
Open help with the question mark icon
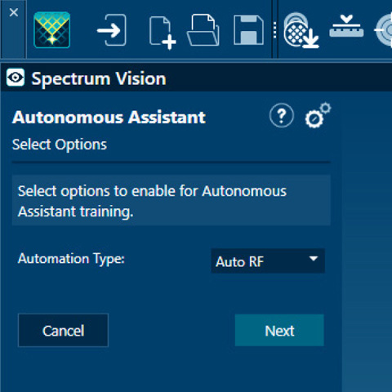(x=282, y=115)
